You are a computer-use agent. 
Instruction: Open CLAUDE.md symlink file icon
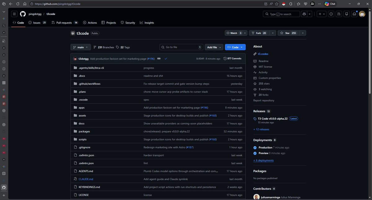(x=75, y=179)
